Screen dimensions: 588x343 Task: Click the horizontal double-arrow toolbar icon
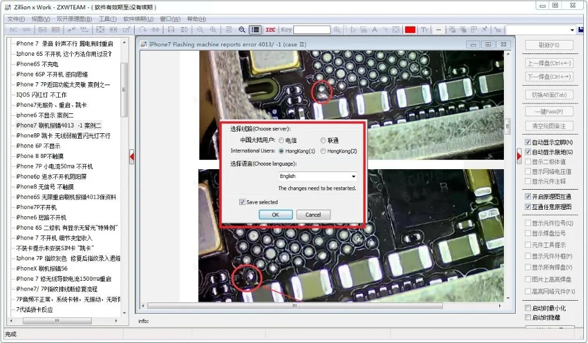point(155,29)
